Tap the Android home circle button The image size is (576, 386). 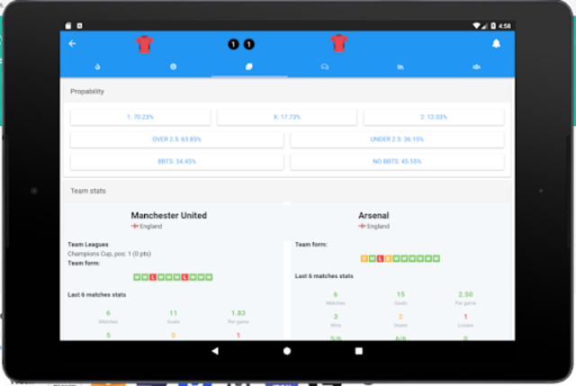[x=287, y=351]
